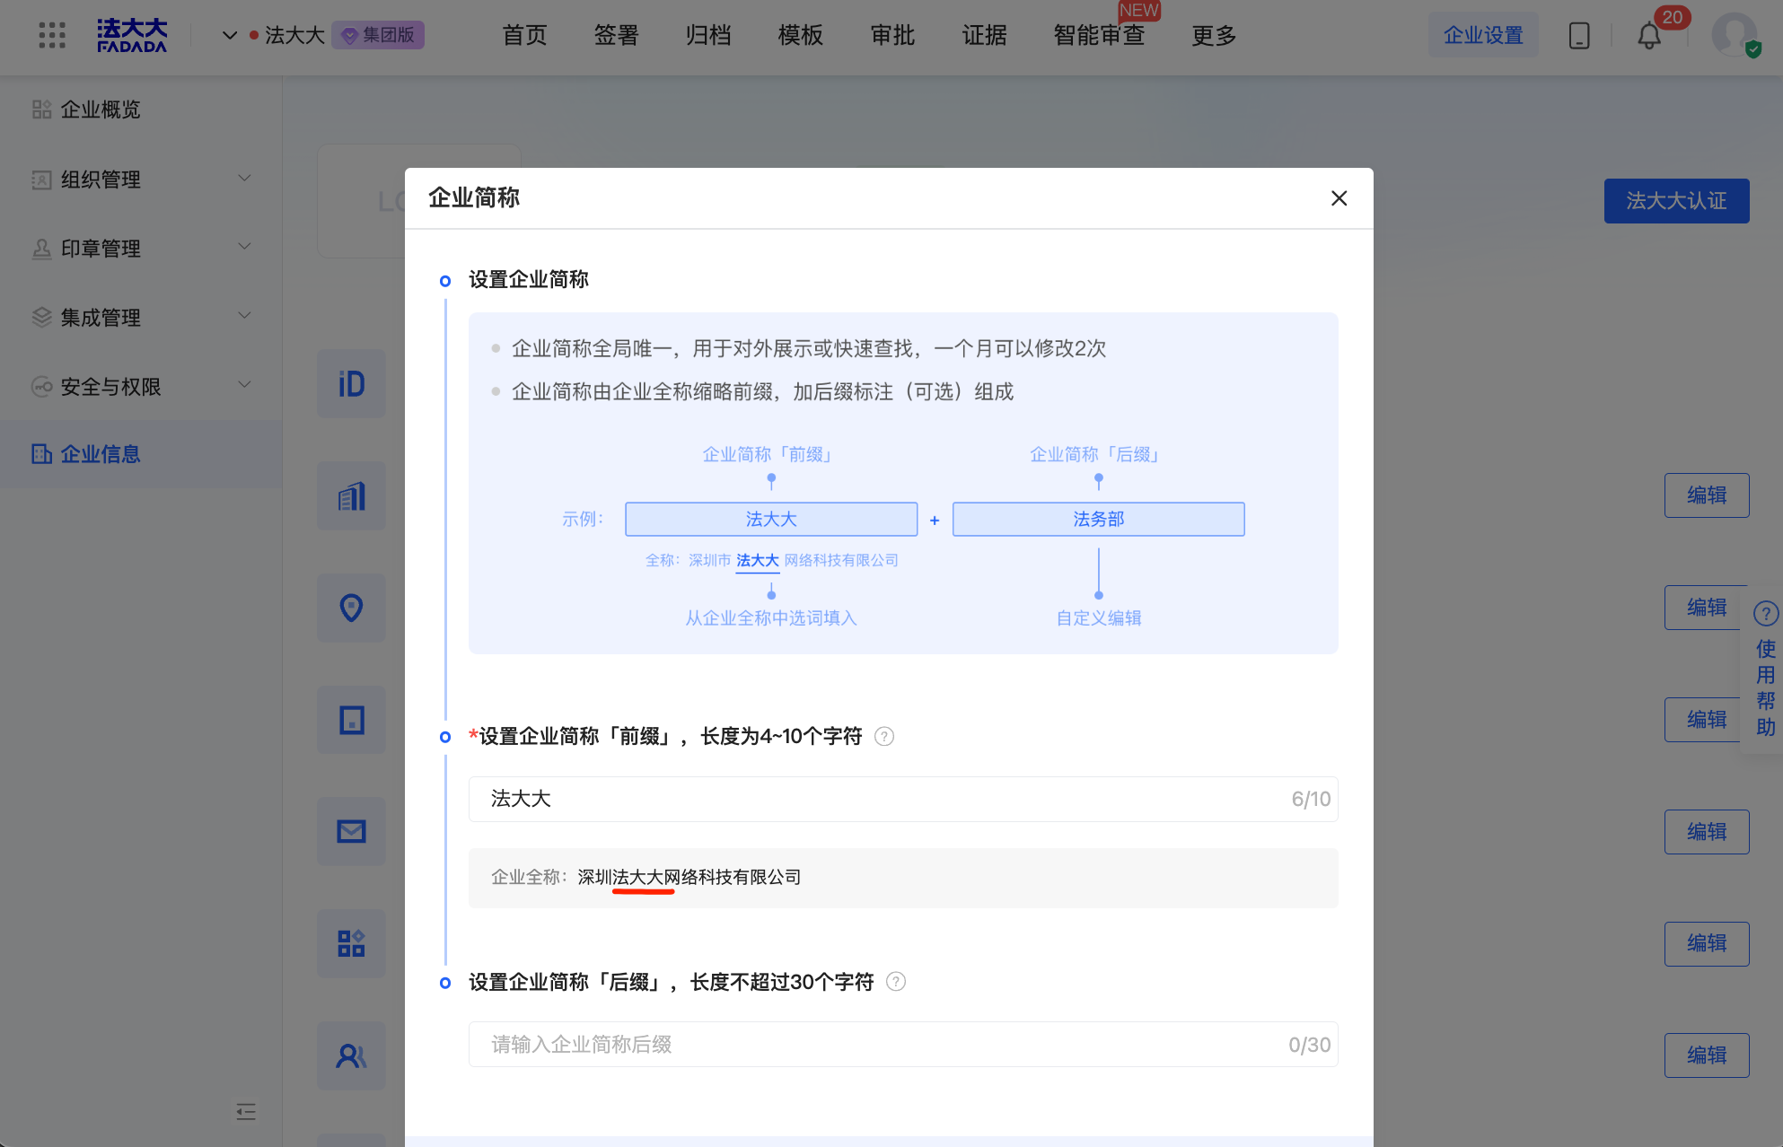Image resolution: width=1783 pixels, height=1147 pixels.
Task: Click 编辑 next to the people row
Action: click(1706, 1055)
